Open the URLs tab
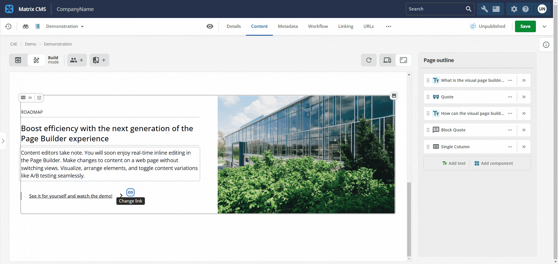 click(x=369, y=26)
